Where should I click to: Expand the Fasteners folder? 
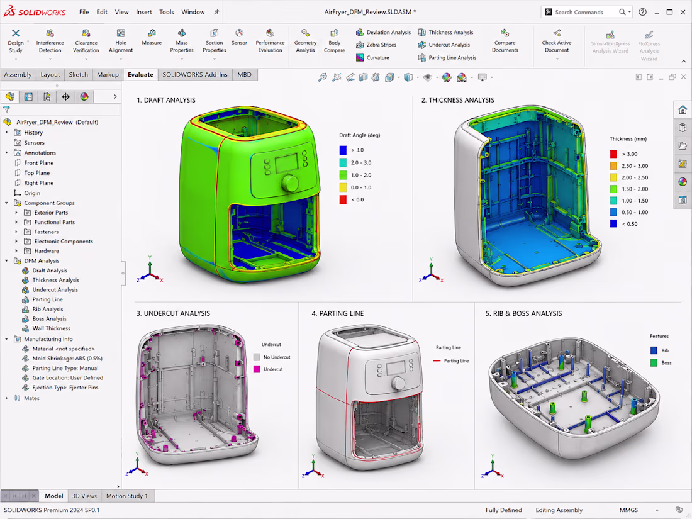(x=17, y=232)
